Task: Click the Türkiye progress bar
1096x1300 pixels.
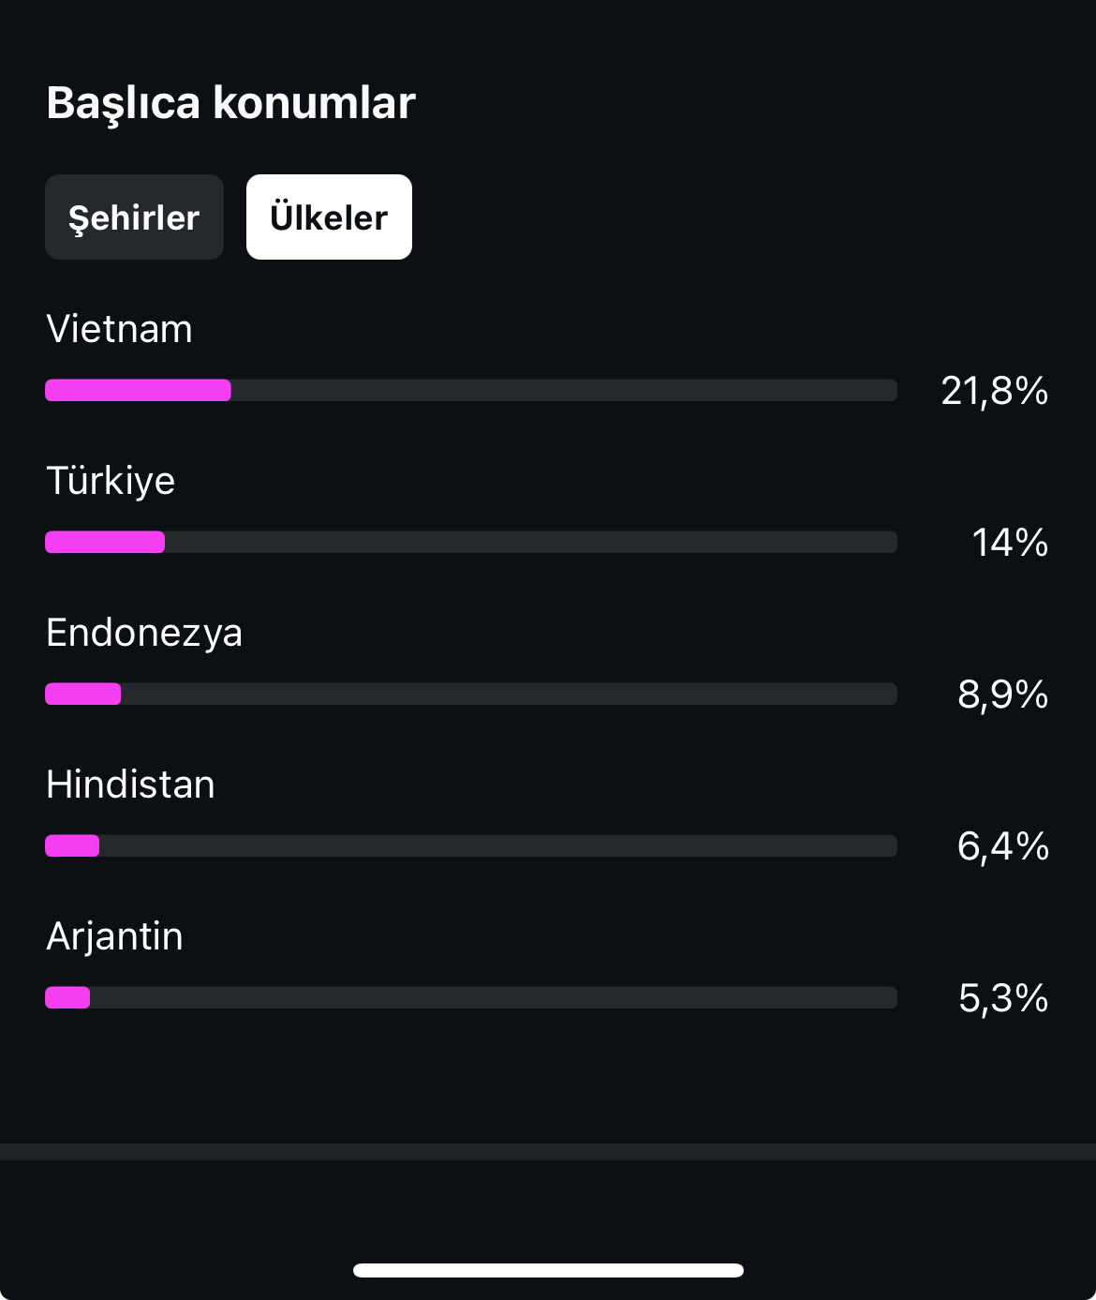Action: point(471,542)
